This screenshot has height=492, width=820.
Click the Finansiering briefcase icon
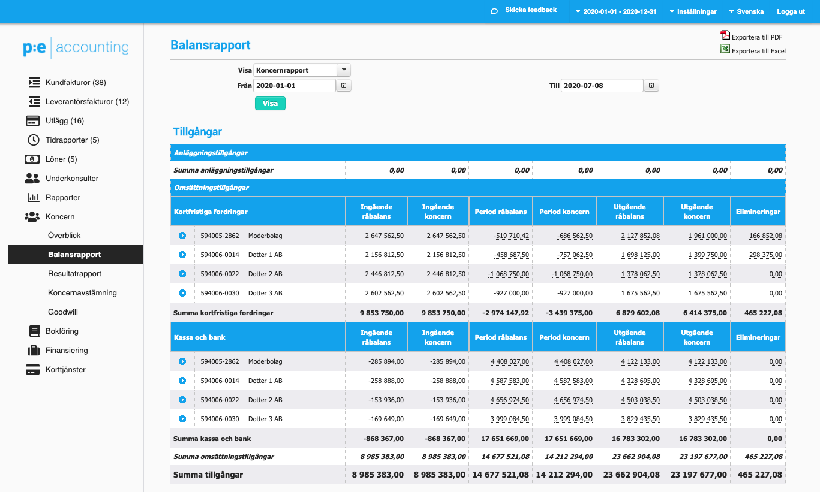[34, 351]
